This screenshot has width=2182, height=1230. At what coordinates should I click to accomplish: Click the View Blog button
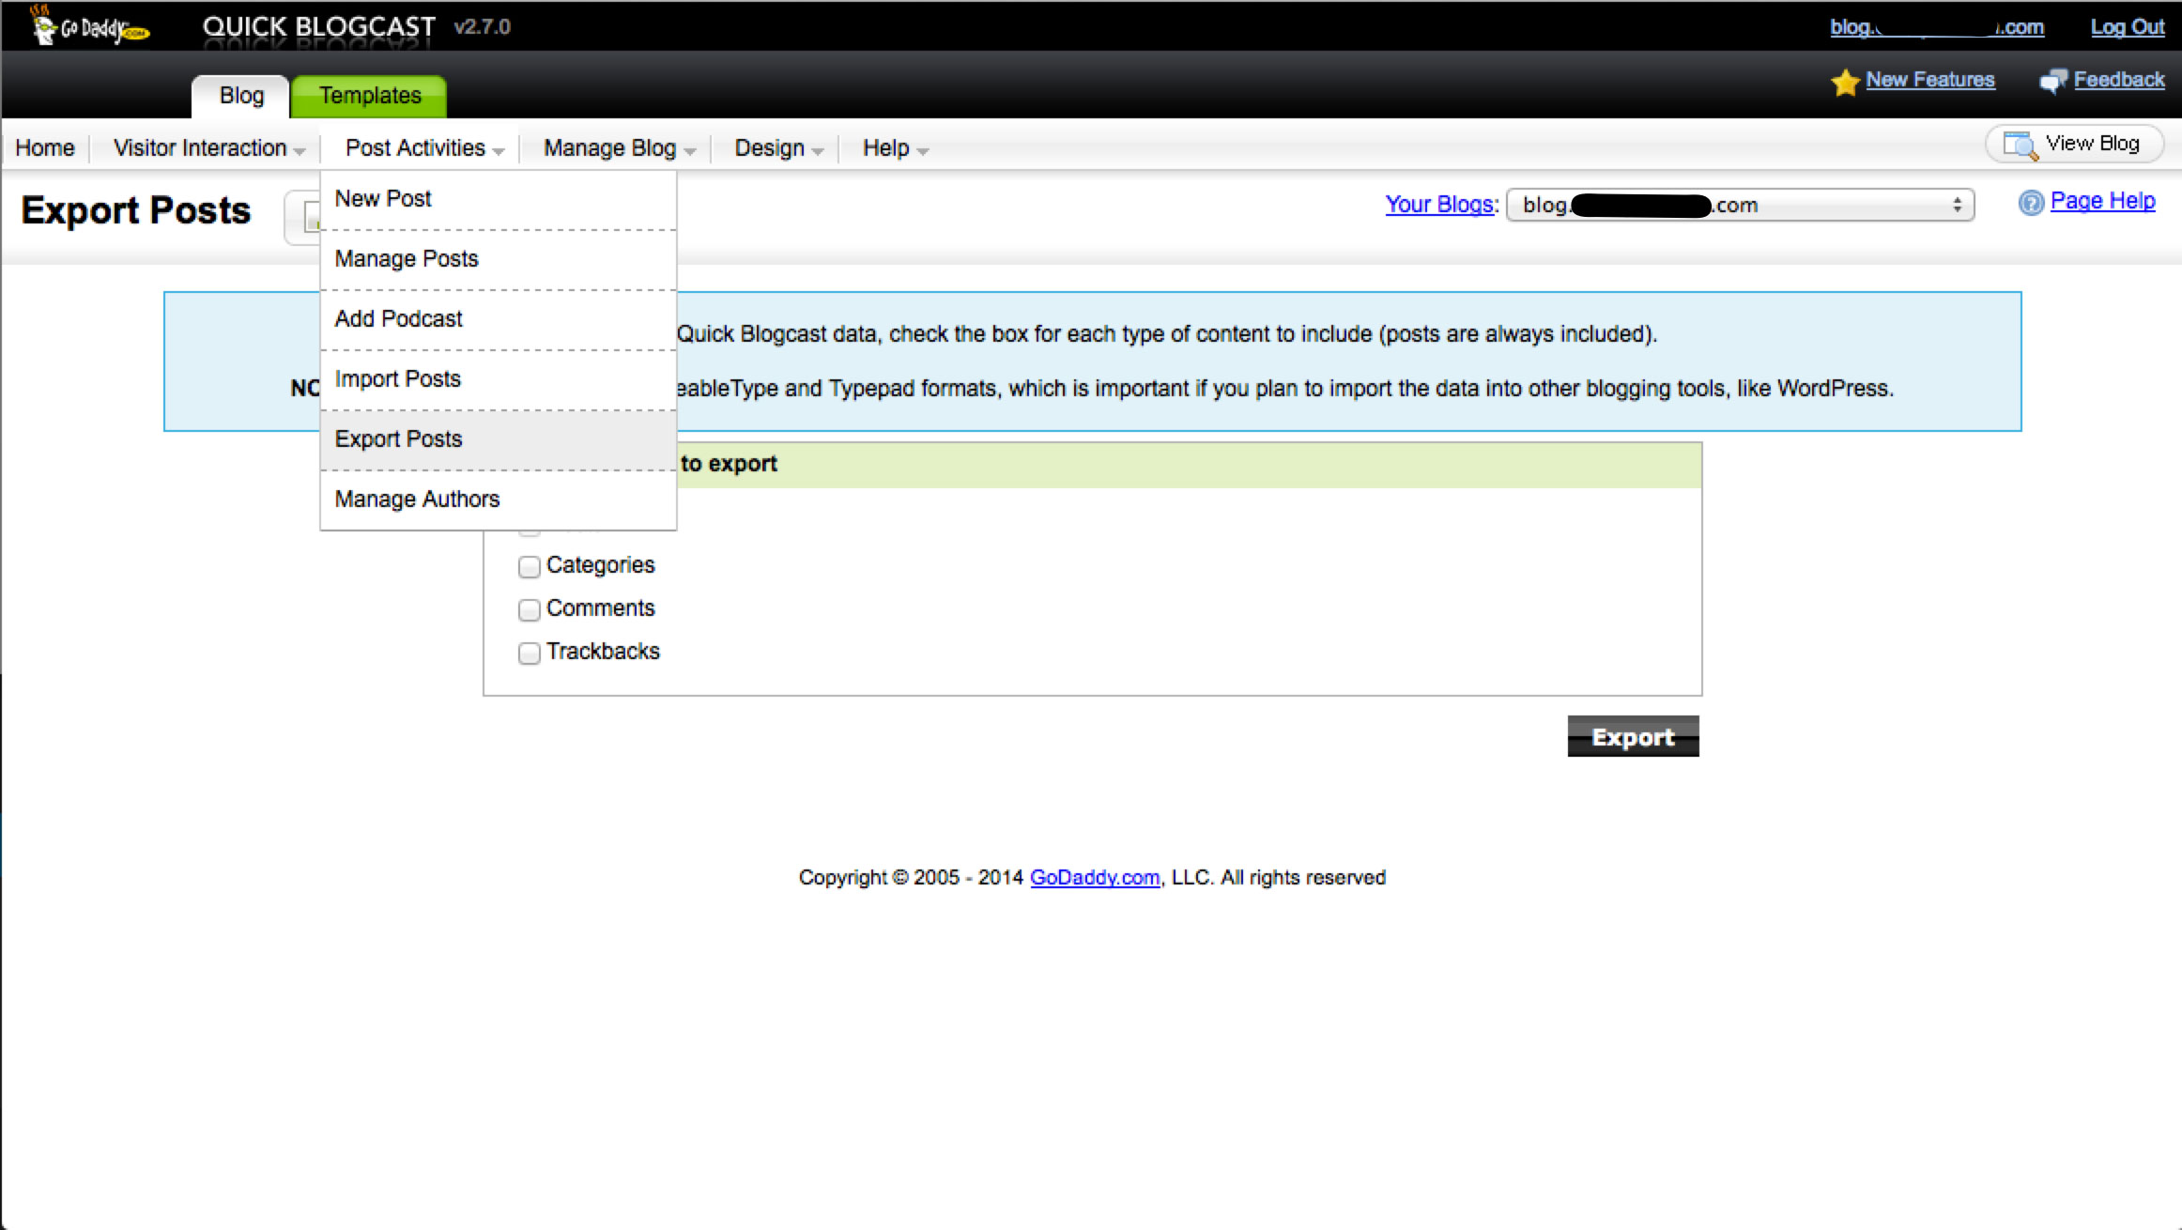coord(2075,145)
